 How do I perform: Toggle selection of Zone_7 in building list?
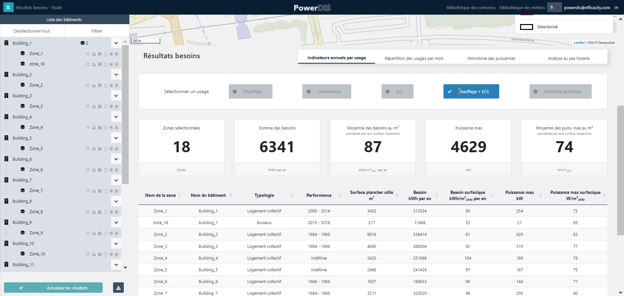[x=36, y=191]
